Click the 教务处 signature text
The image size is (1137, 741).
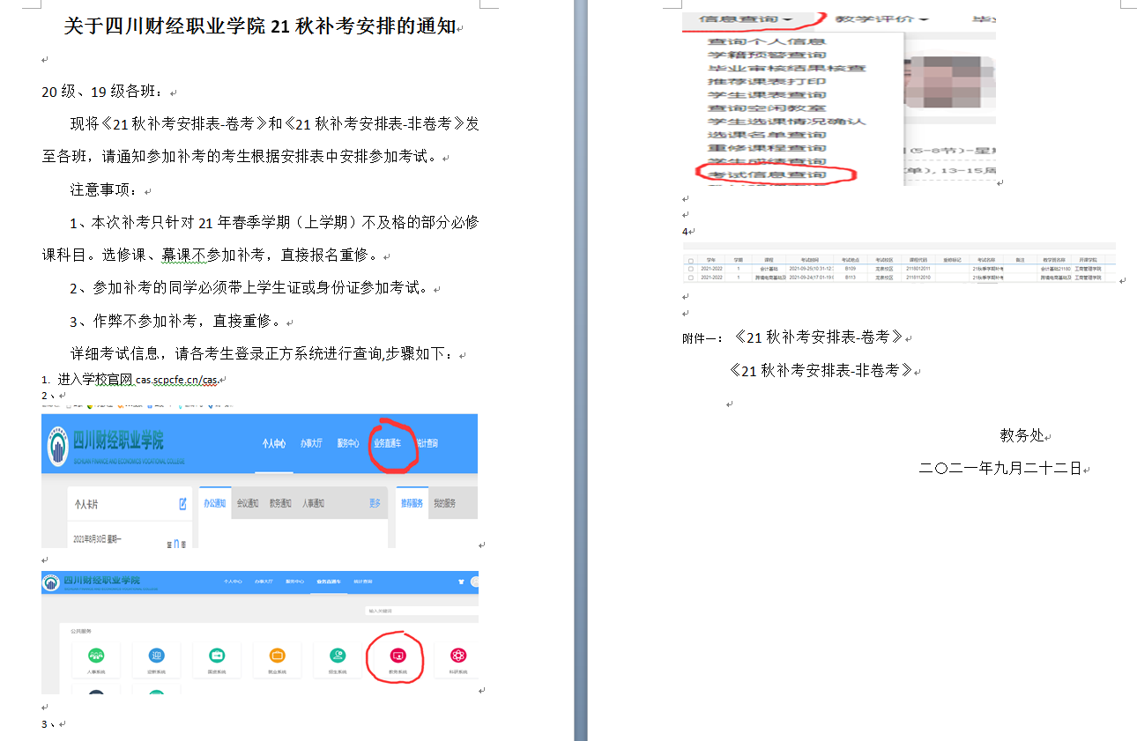pos(1022,435)
